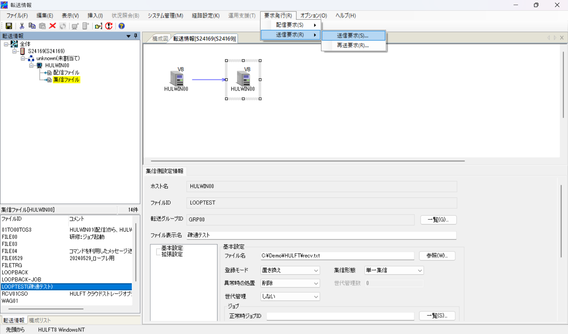Switch to the 構成リスト tab
Viewport: 568px width, 334px height.
[x=40, y=320]
